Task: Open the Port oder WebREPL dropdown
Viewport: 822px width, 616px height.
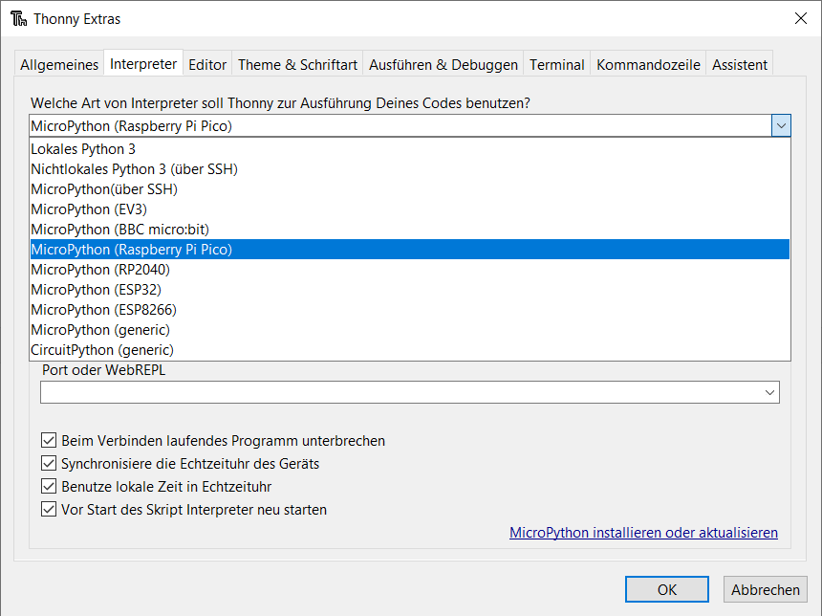Action: 410,392
